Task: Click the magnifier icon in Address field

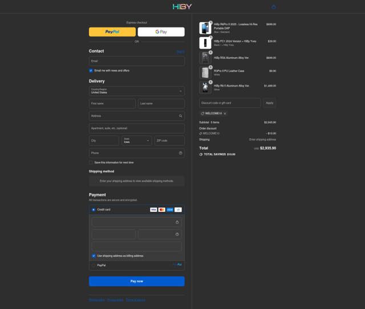Action: [x=180, y=116]
